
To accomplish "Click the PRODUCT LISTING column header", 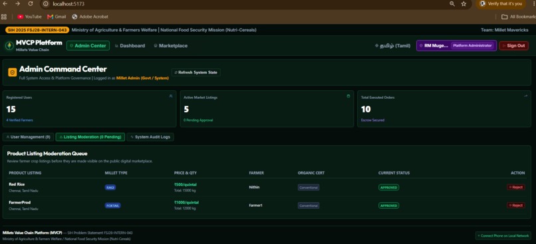I will 25,173.
